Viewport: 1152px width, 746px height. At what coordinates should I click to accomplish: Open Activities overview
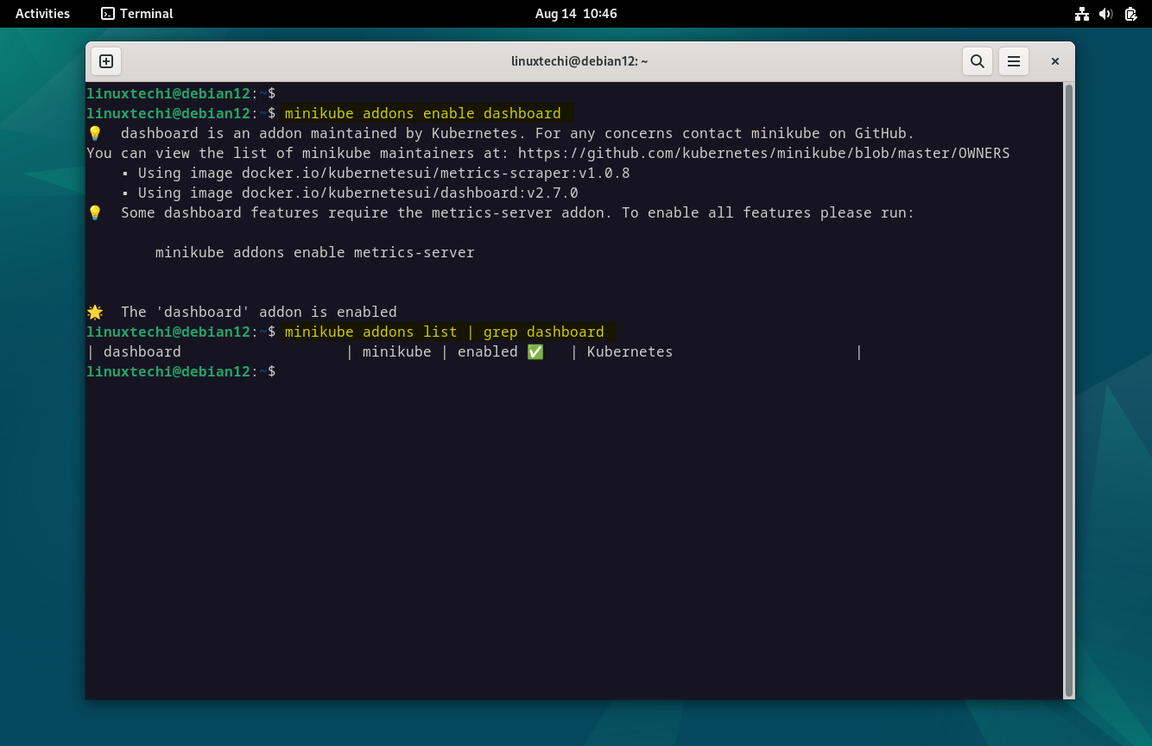coord(42,14)
